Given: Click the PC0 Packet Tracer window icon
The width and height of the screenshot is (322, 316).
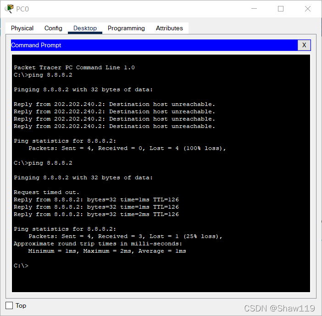Looking at the screenshot, I should (9, 9).
